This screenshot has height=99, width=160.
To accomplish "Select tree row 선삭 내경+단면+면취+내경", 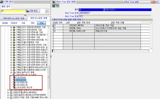I will pyautogui.click(x=32, y=57).
